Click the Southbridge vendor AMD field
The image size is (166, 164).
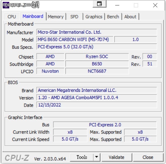click(x=50, y=64)
